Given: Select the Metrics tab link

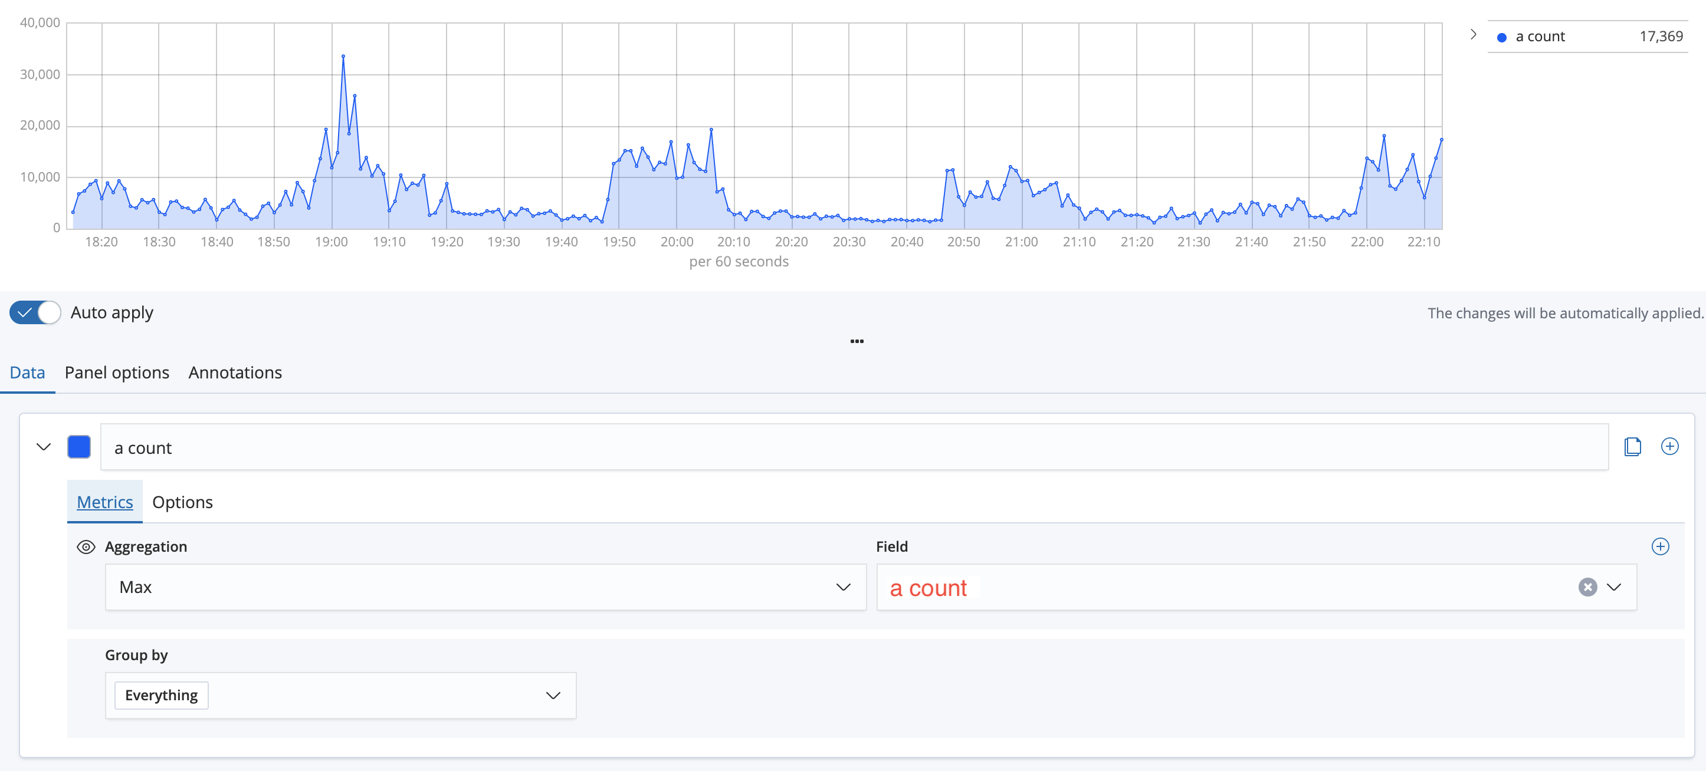Looking at the screenshot, I should point(104,502).
